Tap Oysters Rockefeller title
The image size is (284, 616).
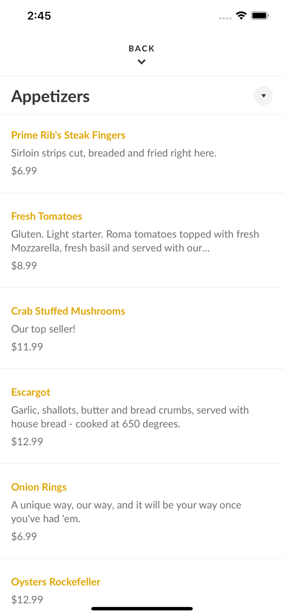click(56, 582)
